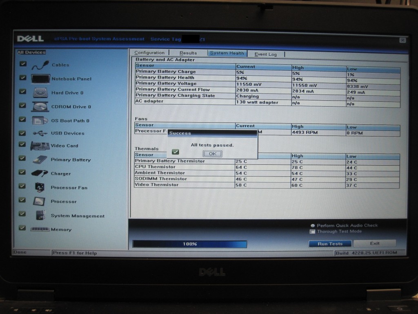Uncheck the CDROM Drive 0 checkbox

point(23,105)
